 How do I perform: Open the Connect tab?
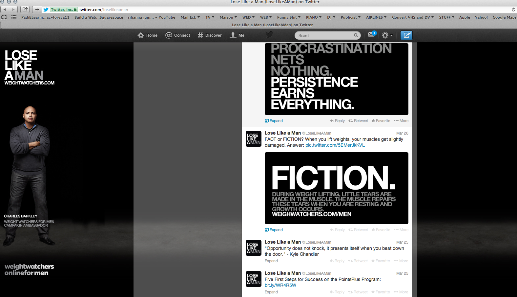[x=177, y=35]
